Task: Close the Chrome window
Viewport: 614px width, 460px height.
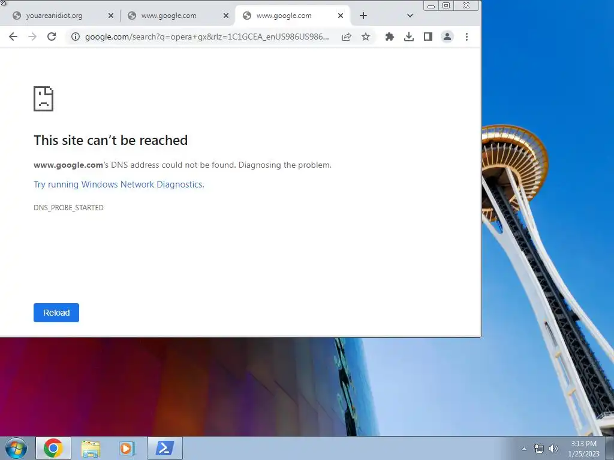Action: point(466,5)
